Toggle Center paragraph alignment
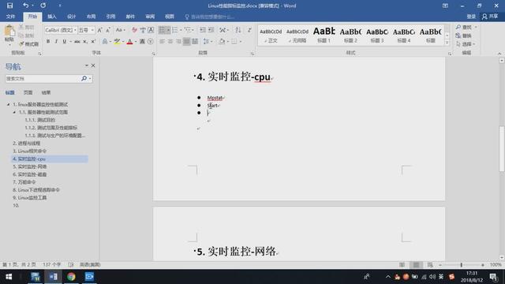 pos(170,41)
